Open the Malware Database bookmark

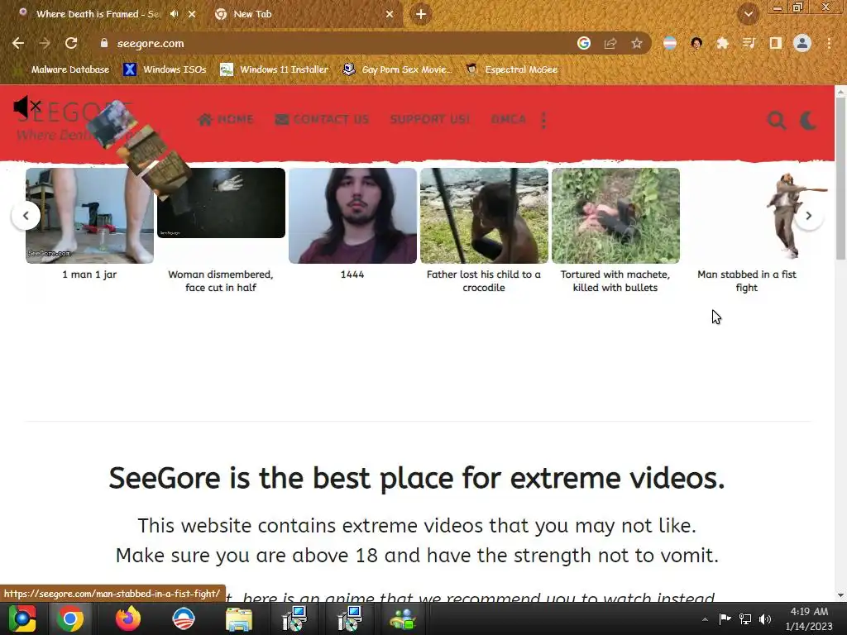click(x=62, y=69)
